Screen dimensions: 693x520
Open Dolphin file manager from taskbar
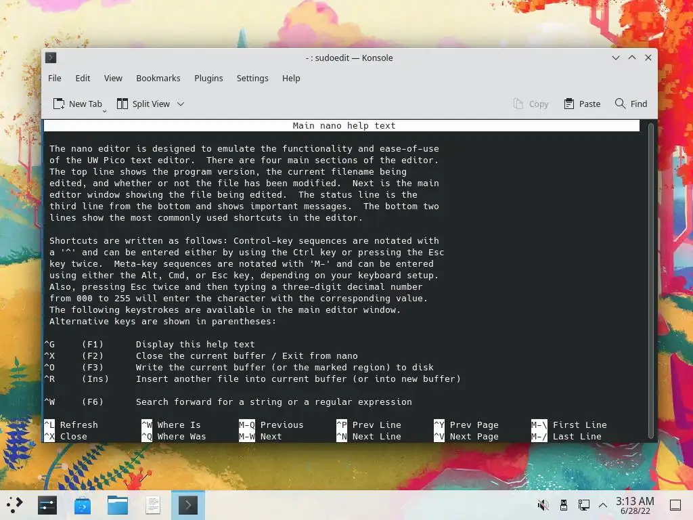[x=118, y=505]
